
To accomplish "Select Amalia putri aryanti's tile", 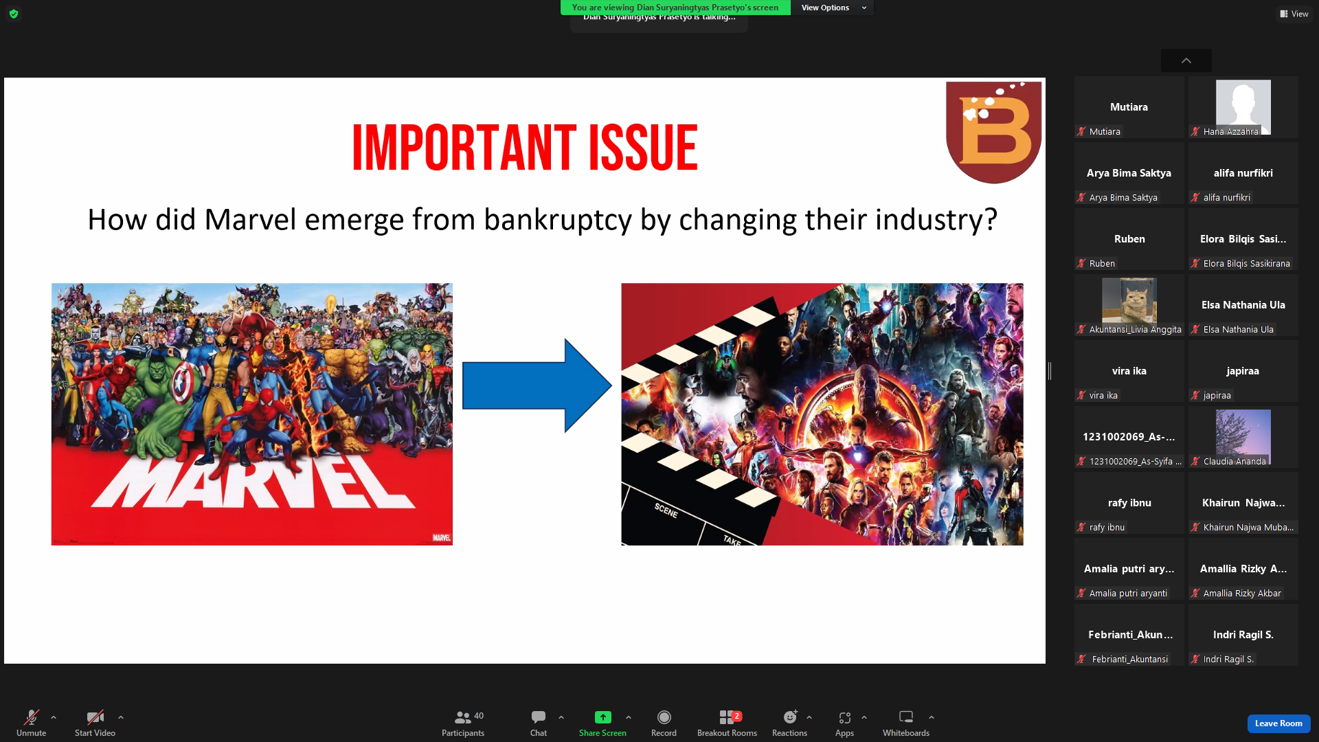I will click(1129, 569).
